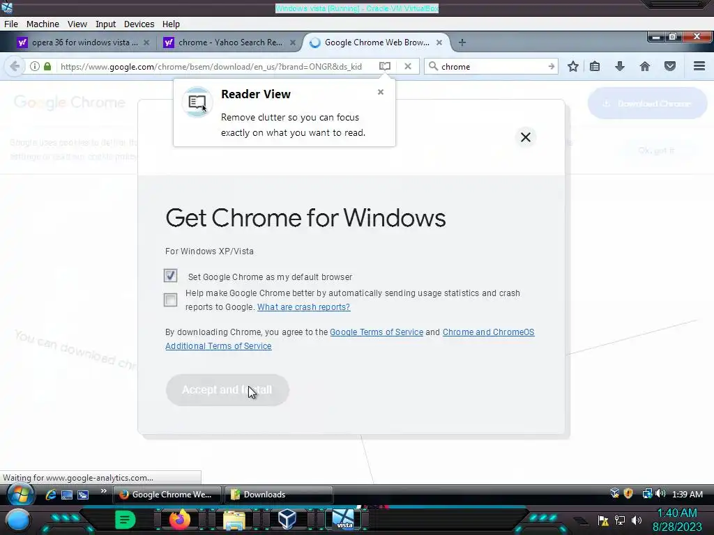Open the Vista Start orb
This screenshot has height=535, width=714.
[20, 494]
